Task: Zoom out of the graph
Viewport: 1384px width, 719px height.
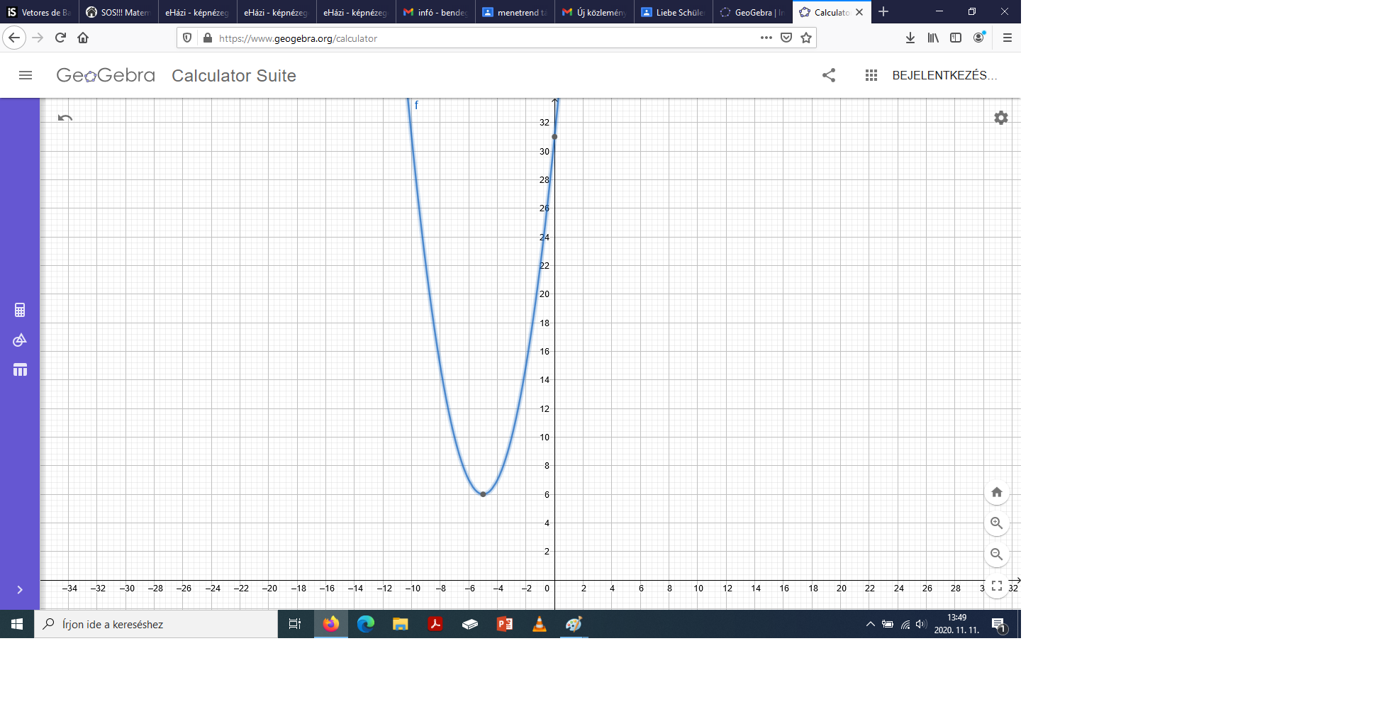Action: (996, 554)
